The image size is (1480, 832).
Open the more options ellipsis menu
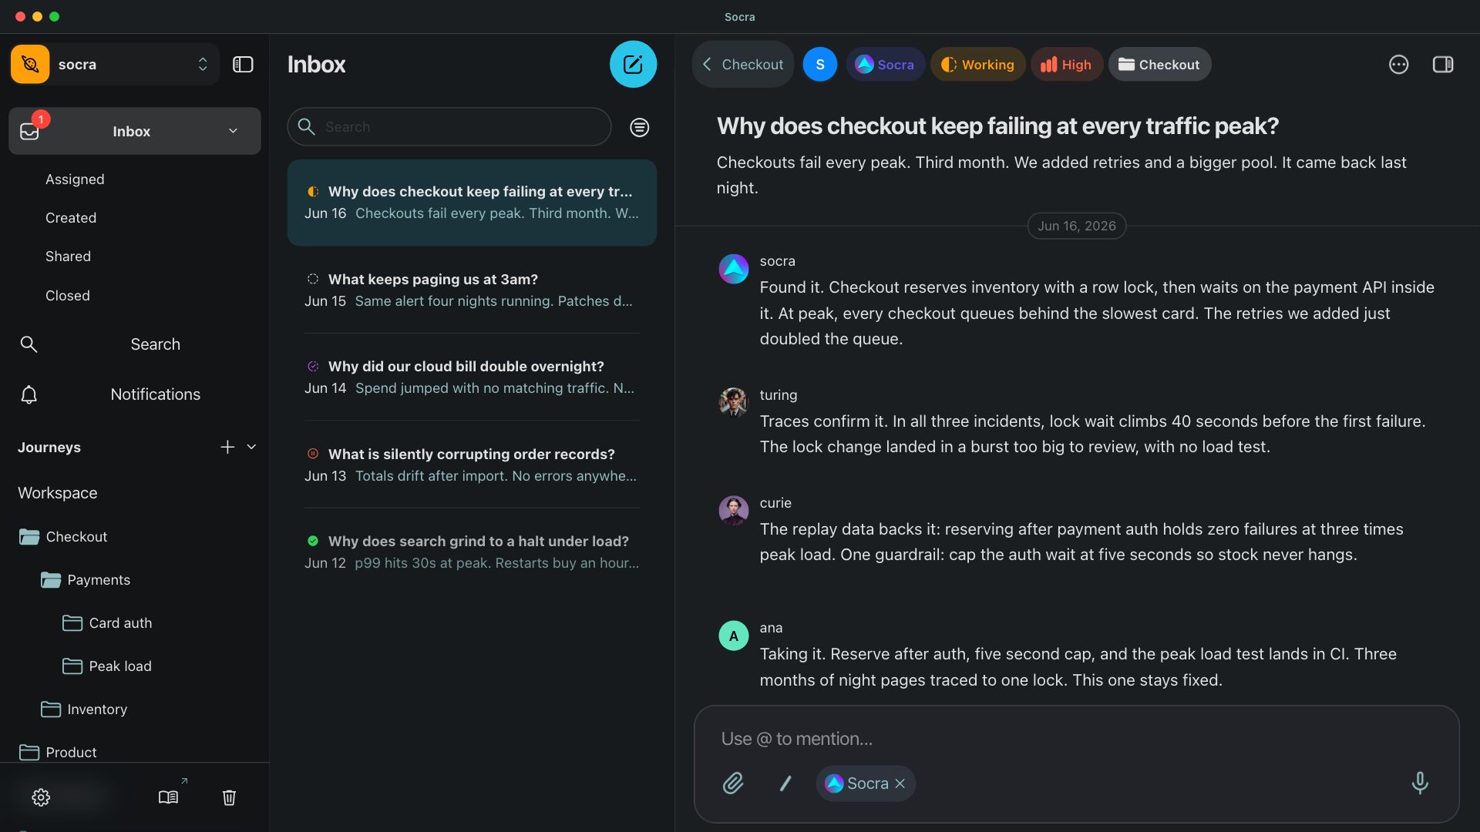click(x=1398, y=65)
